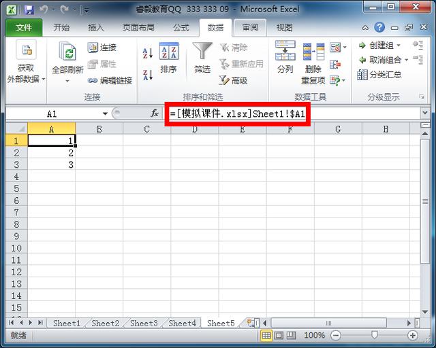
Task: Select column B header
Action: 99,129
